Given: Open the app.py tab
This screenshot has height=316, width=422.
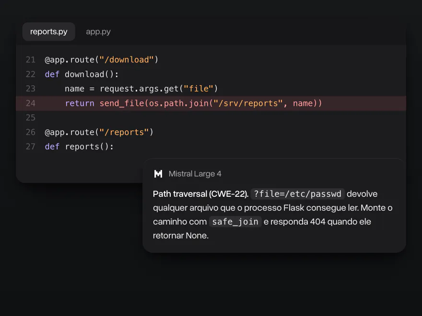Looking at the screenshot, I should pyautogui.click(x=98, y=32).
